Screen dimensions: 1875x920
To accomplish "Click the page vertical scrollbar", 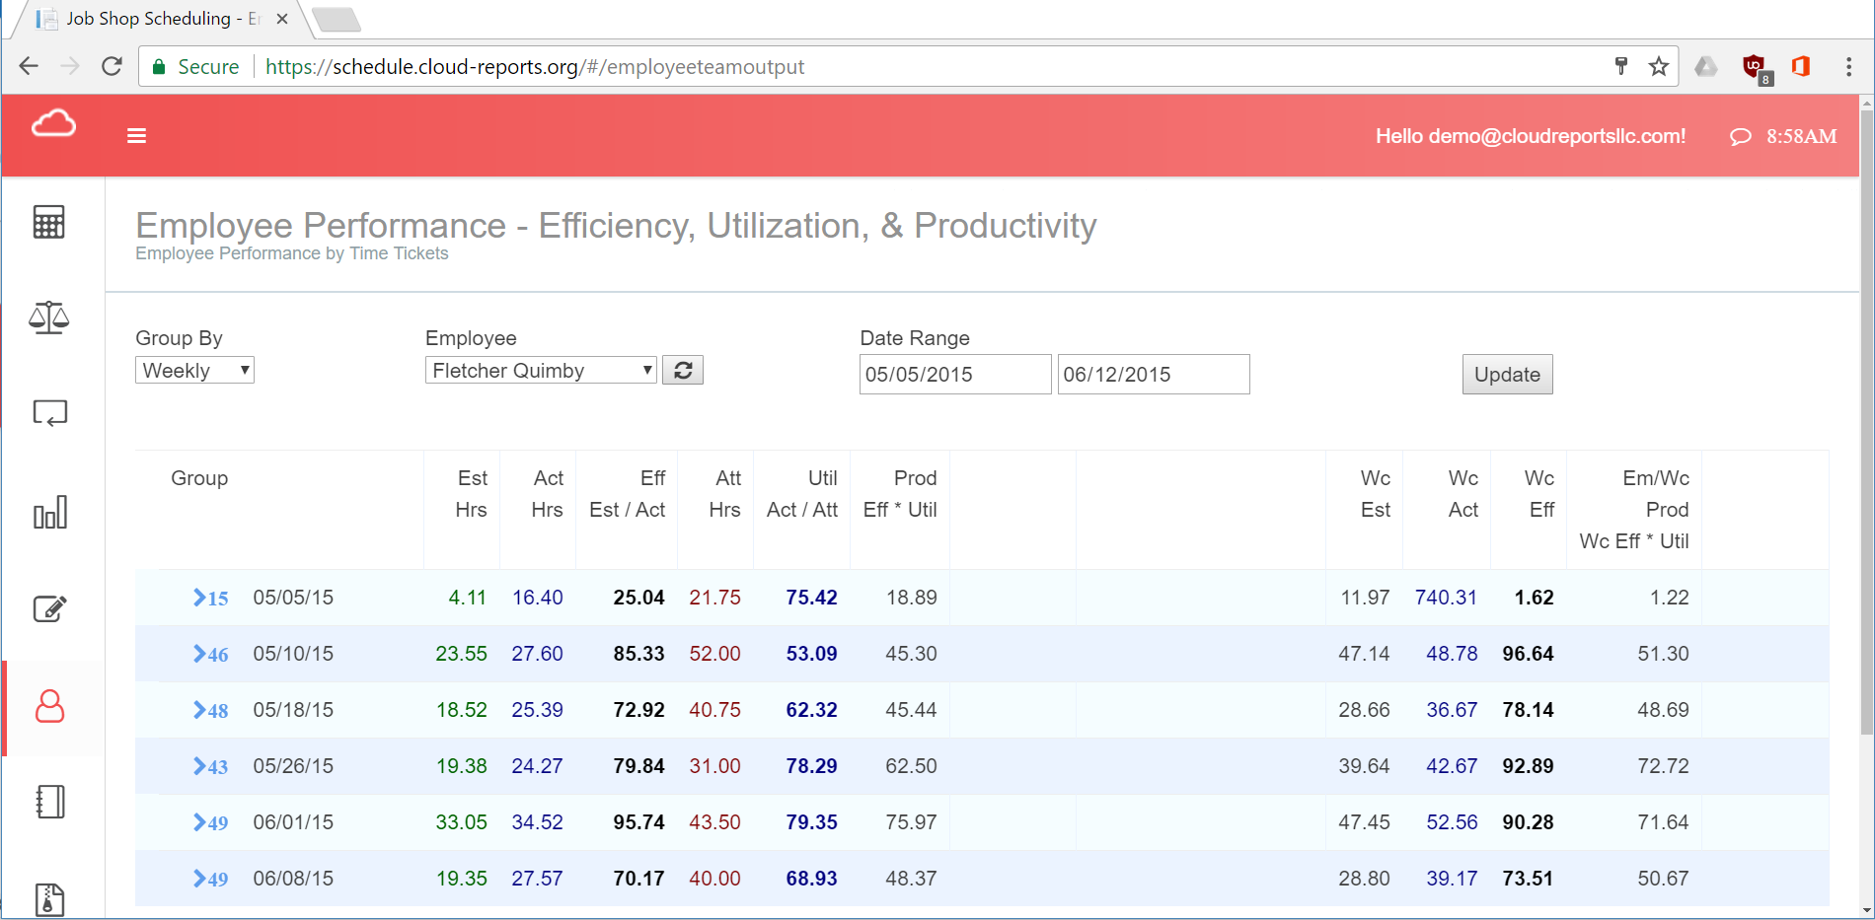I will pyautogui.click(x=1866, y=421).
